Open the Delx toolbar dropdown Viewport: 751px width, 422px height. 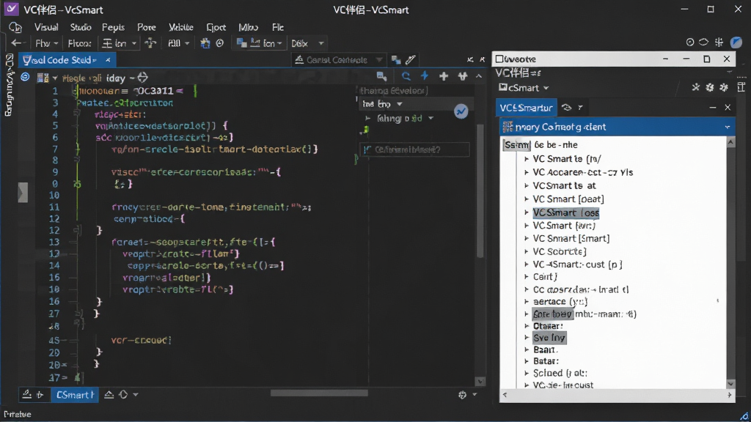(307, 43)
